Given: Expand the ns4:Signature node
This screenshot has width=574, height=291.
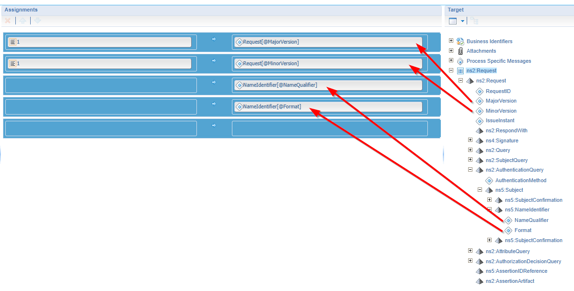Looking at the screenshot, I should (x=470, y=140).
